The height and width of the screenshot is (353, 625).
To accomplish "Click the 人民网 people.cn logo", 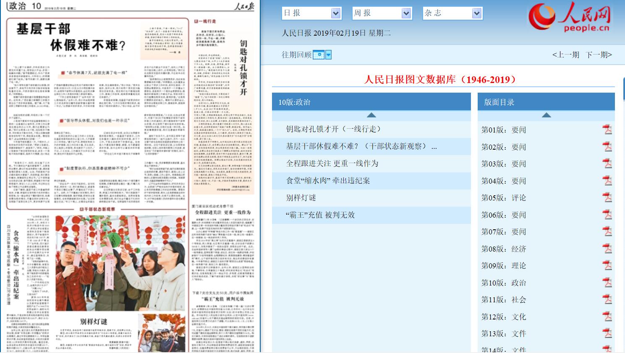I will [570, 18].
